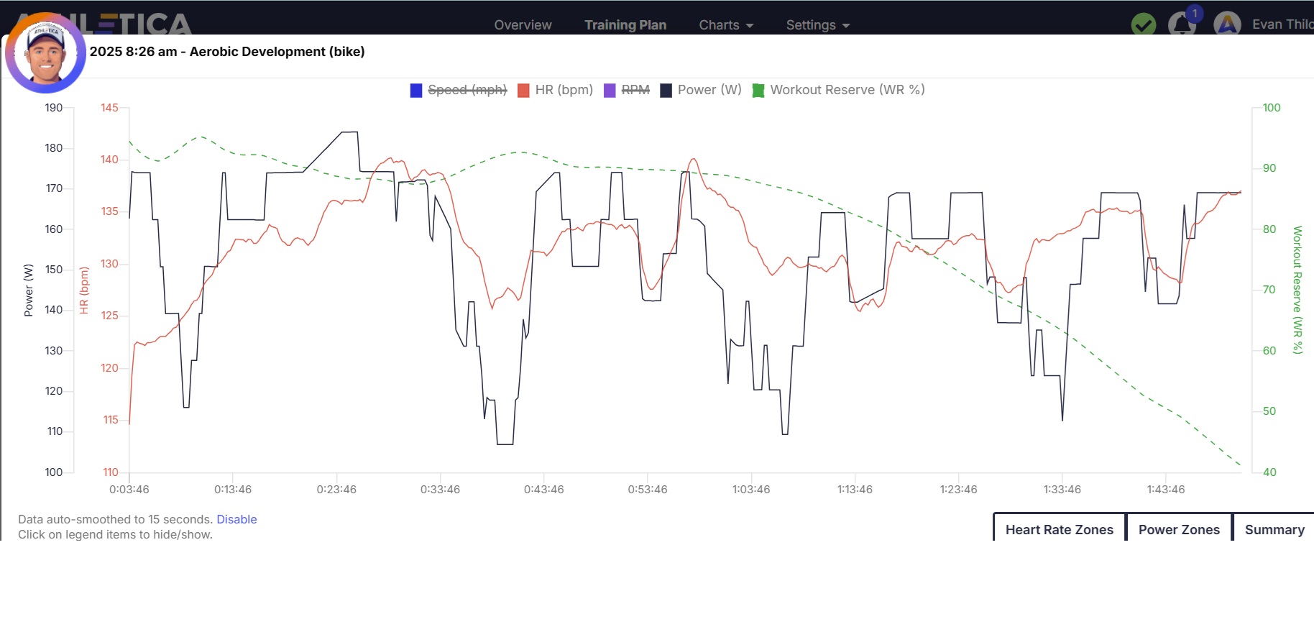Screen dimensions: 1314x632
Task: Hide the HR (bpm) chart line
Action: coord(564,90)
